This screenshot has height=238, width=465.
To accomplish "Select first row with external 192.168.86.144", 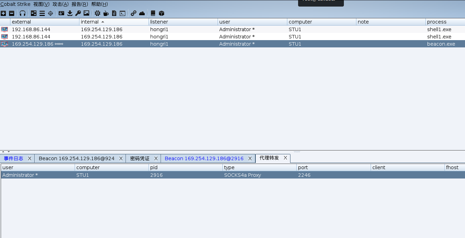I will pyautogui.click(x=232, y=29).
